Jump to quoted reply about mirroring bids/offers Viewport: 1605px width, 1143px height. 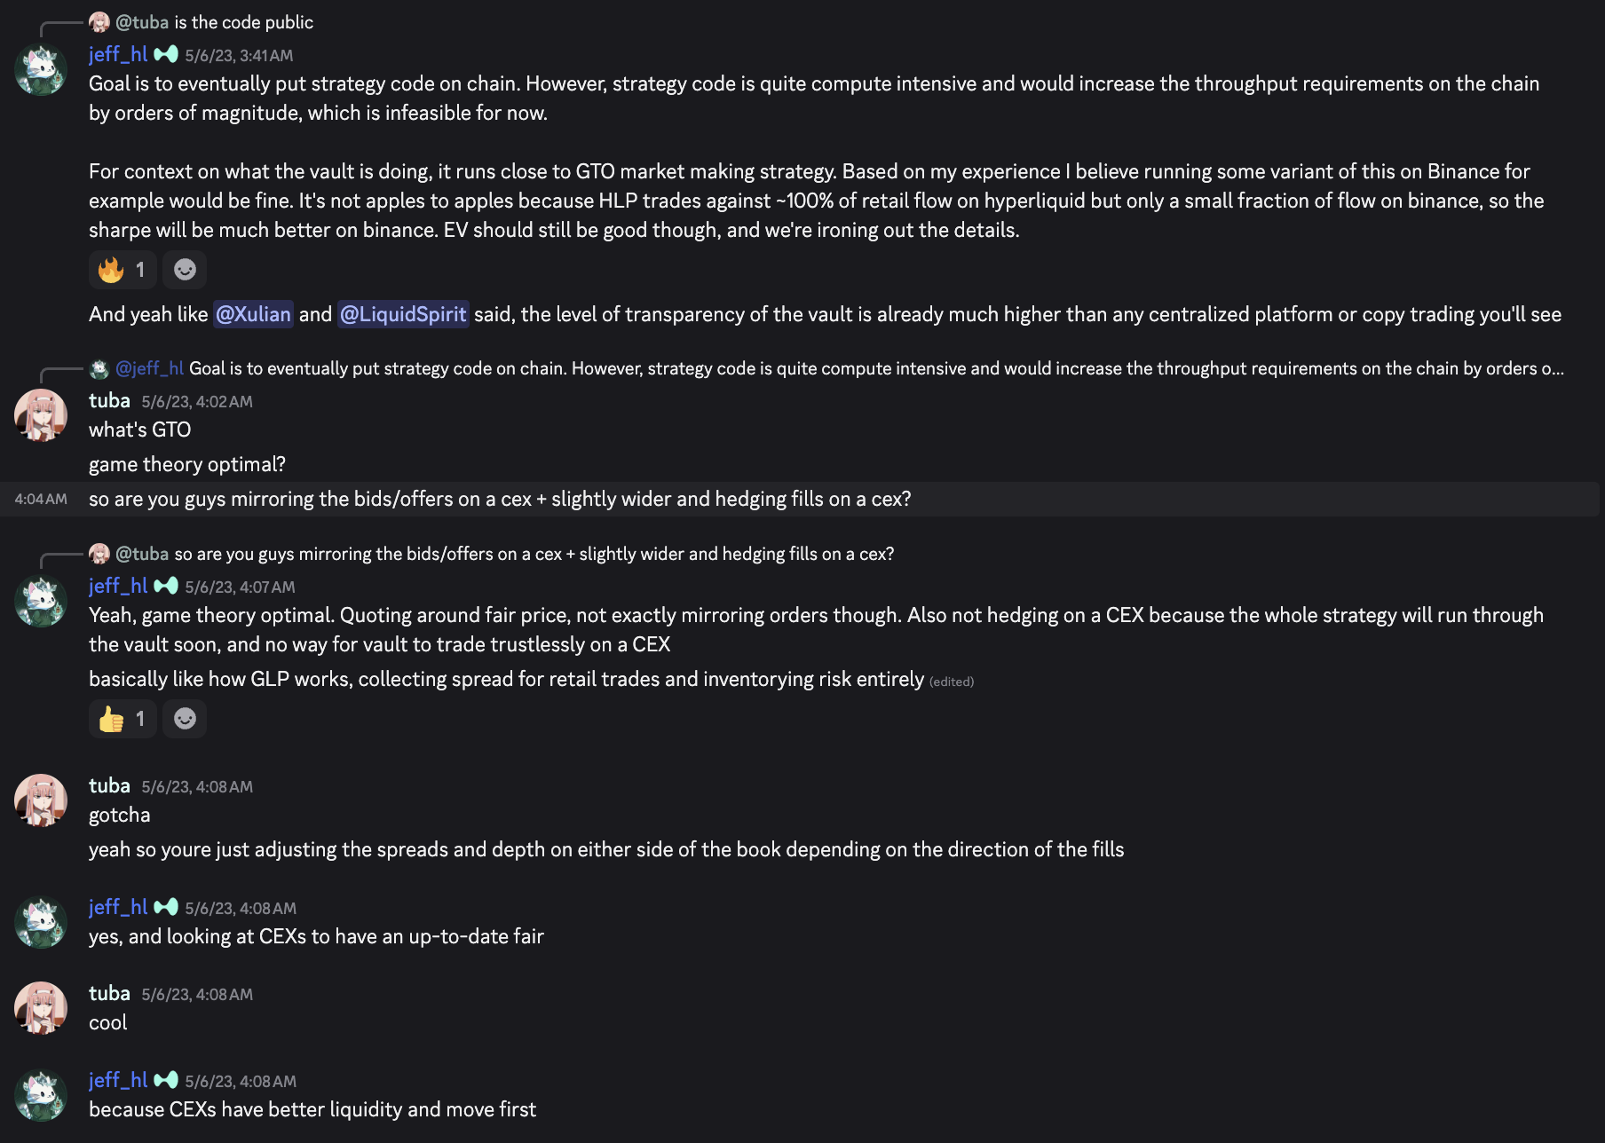pyautogui.click(x=534, y=554)
